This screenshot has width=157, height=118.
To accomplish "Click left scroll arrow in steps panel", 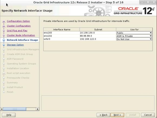I will click(x=2, y=109).
